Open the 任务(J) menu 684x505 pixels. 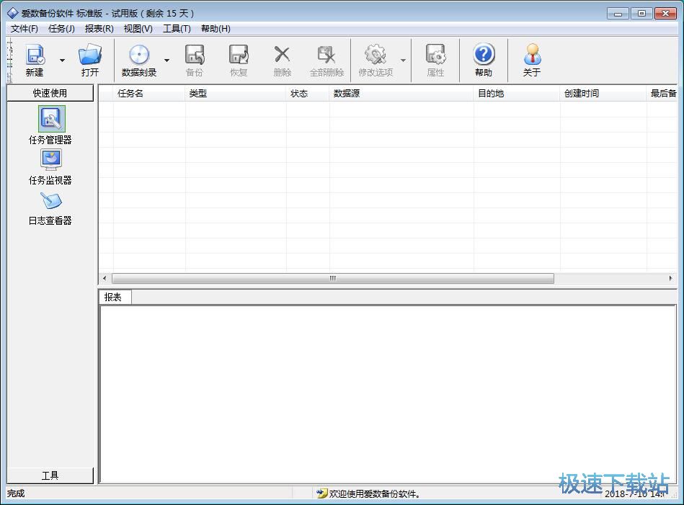point(61,29)
